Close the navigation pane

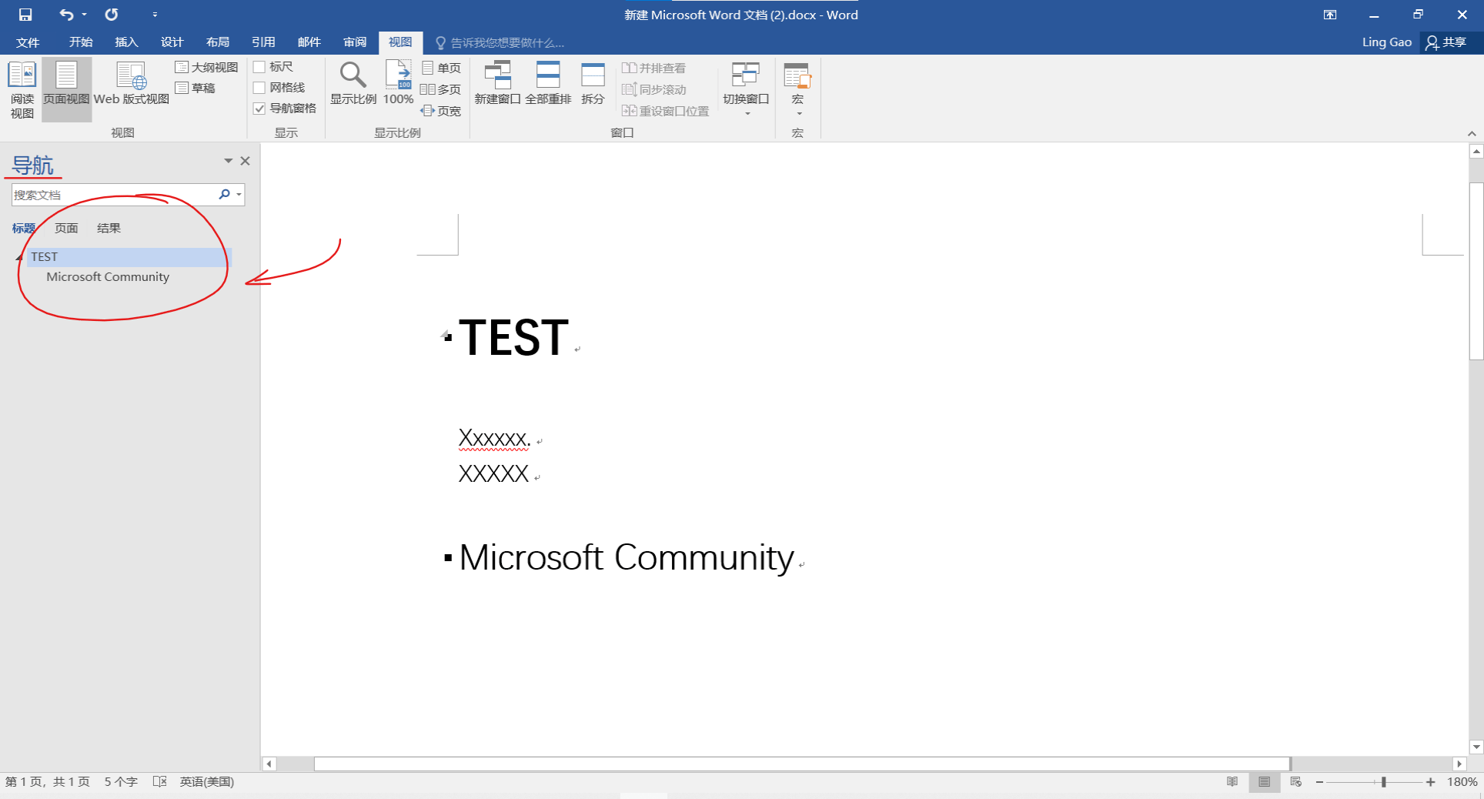click(x=245, y=161)
